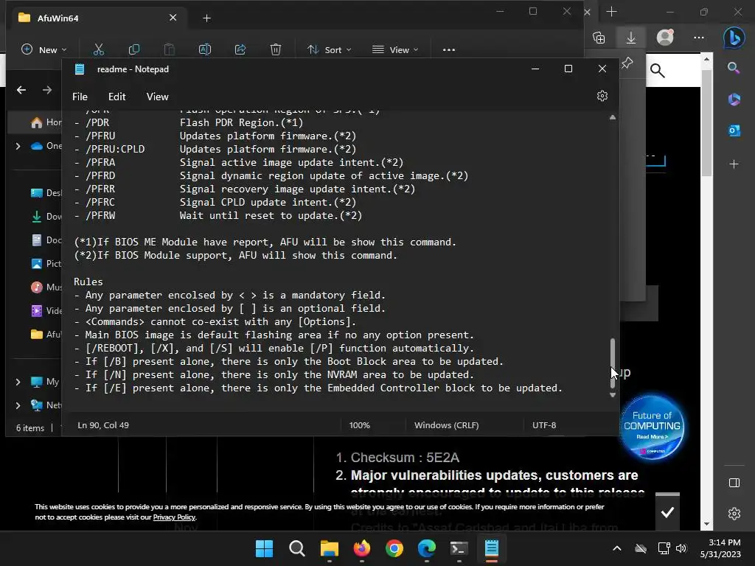The height and width of the screenshot is (566, 755).
Task: Open the Privacy Policy link
Action: pos(174,517)
